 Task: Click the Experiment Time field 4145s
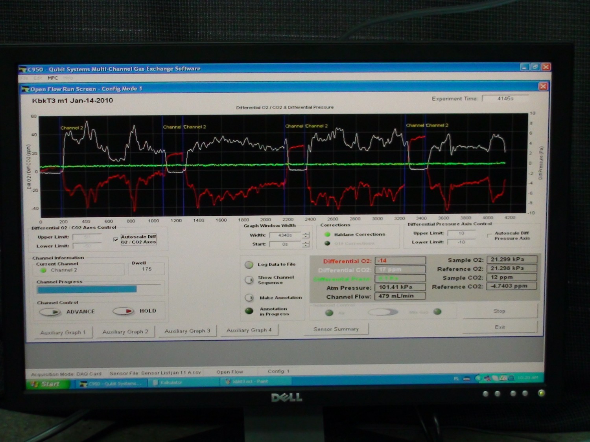click(505, 98)
